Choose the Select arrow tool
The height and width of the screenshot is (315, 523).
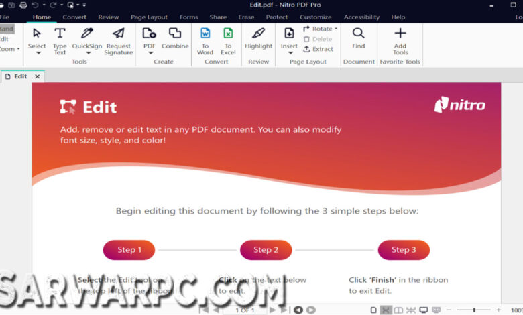click(x=37, y=34)
